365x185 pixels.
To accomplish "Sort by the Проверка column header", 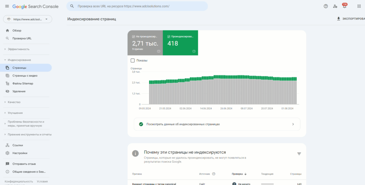I will click(239, 174).
